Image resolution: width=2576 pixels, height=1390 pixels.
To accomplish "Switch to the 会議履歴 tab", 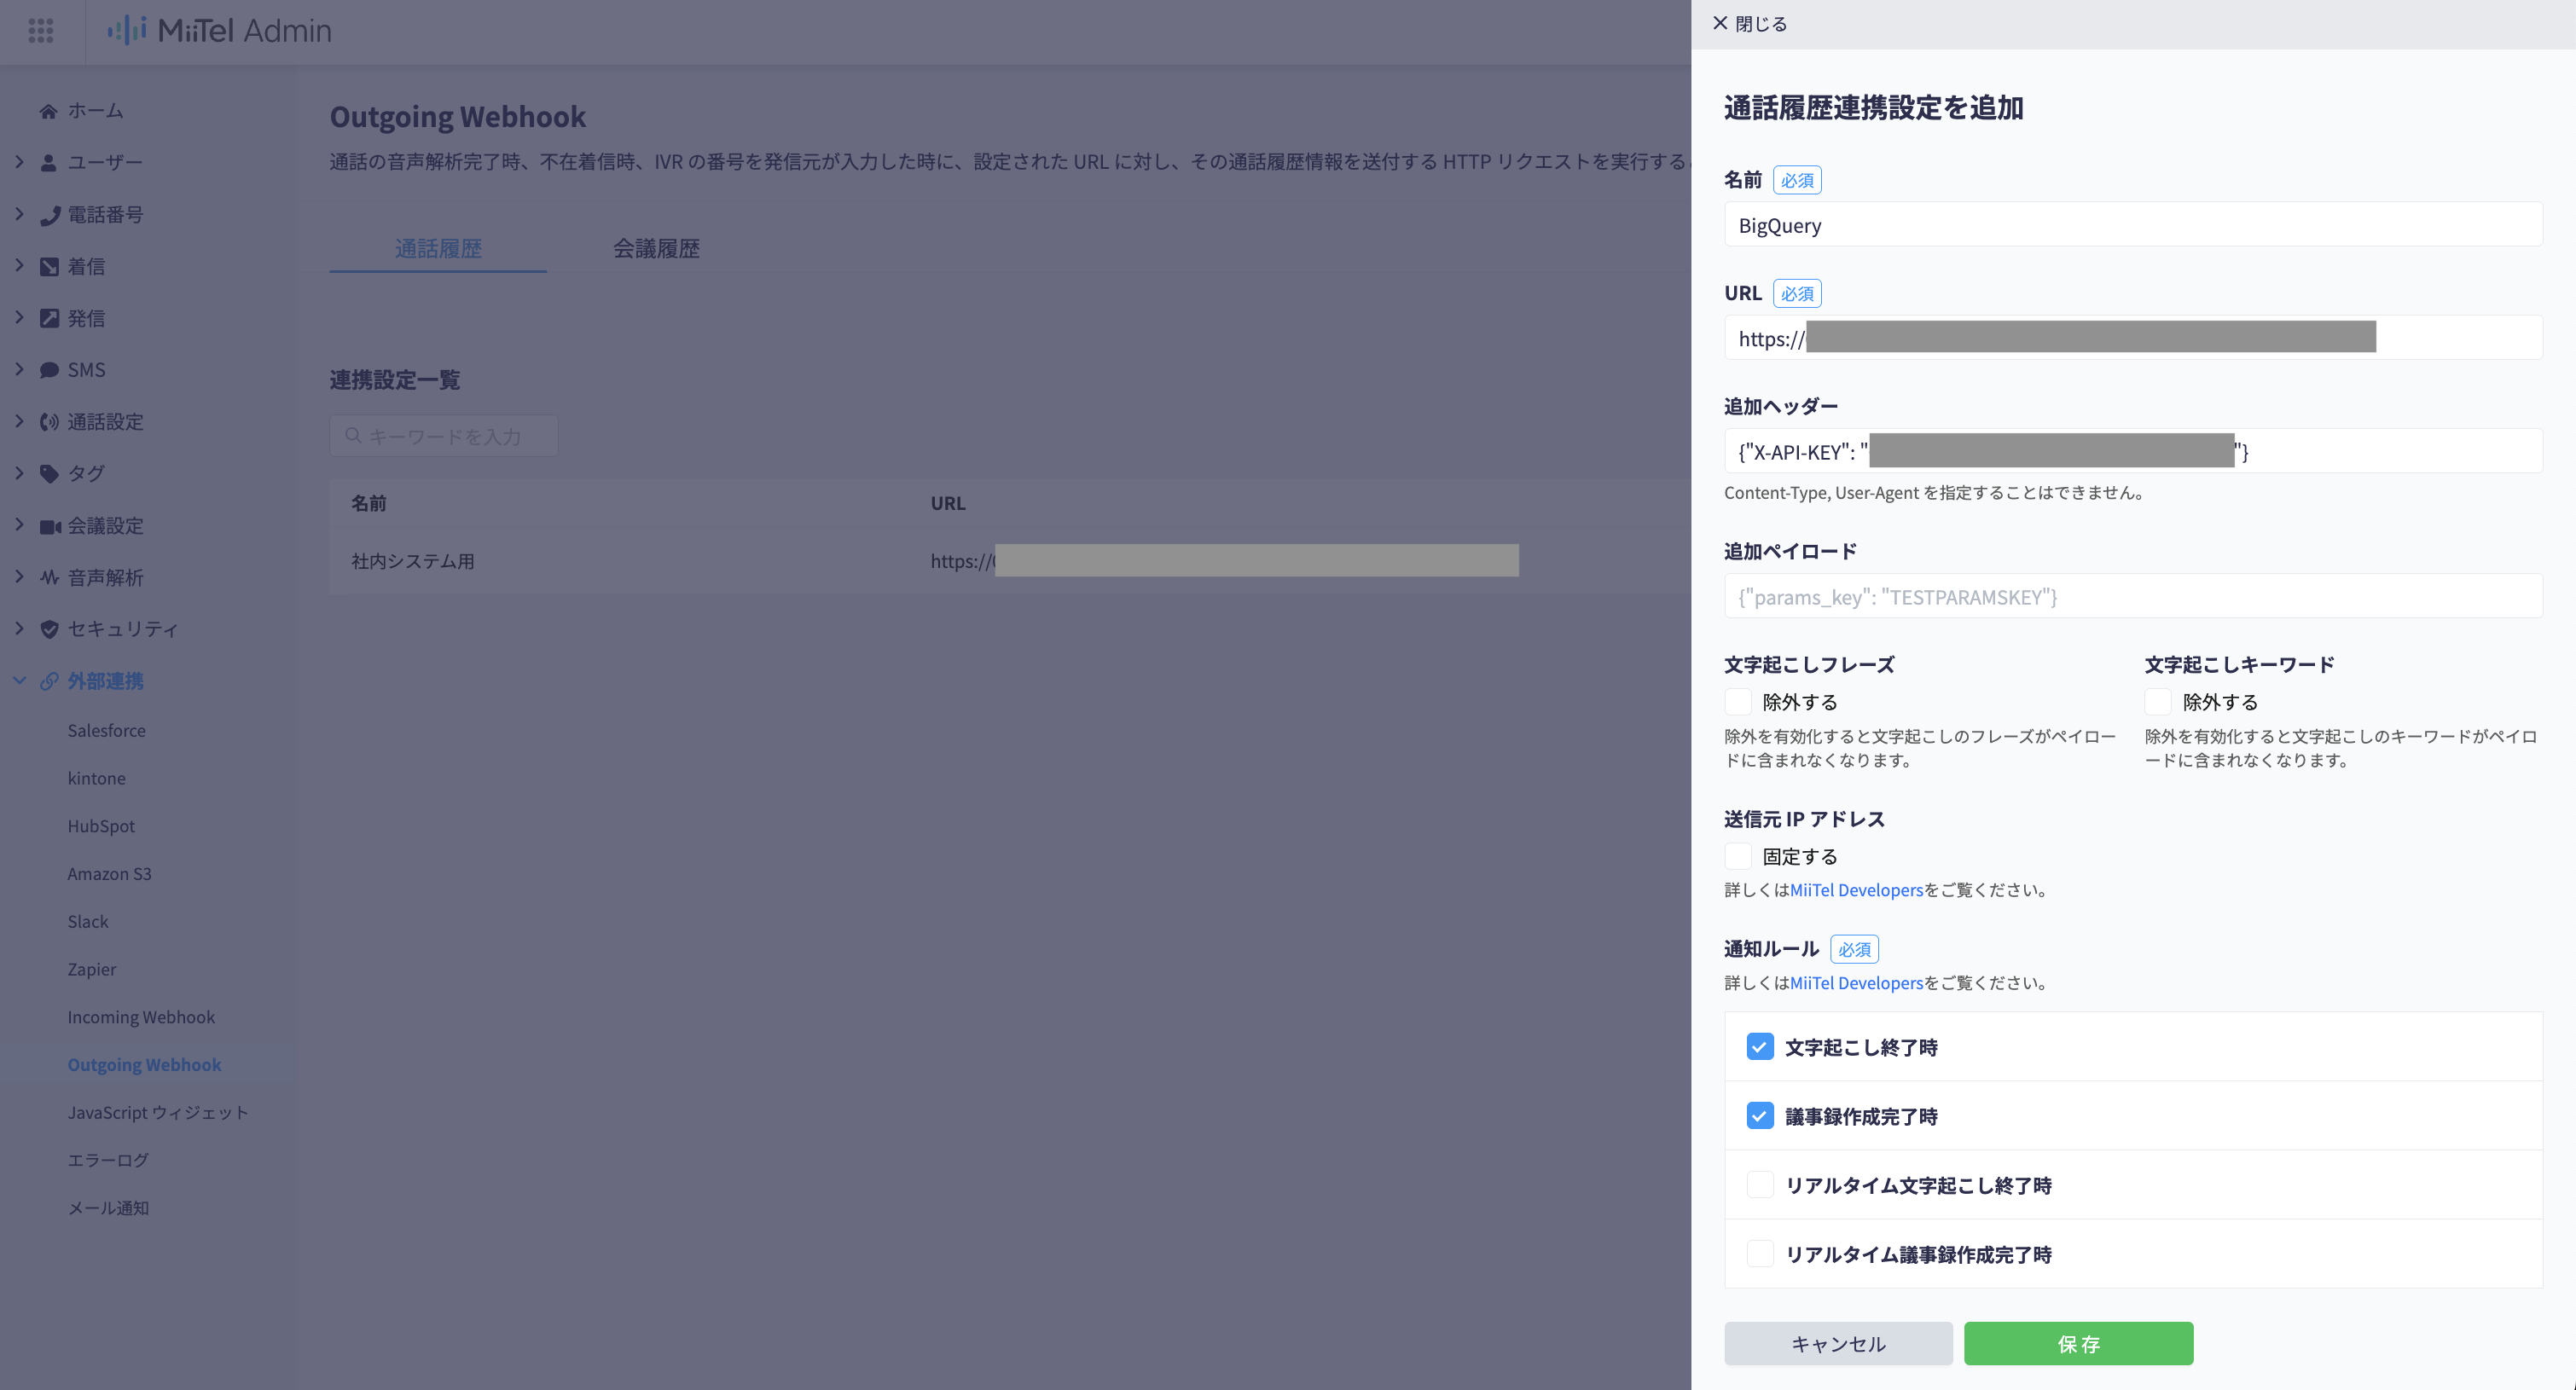I will [x=656, y=249].
